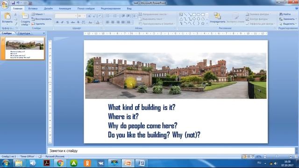Open the columns dropdown
299x168 pixels.
(x=129, y=22)
